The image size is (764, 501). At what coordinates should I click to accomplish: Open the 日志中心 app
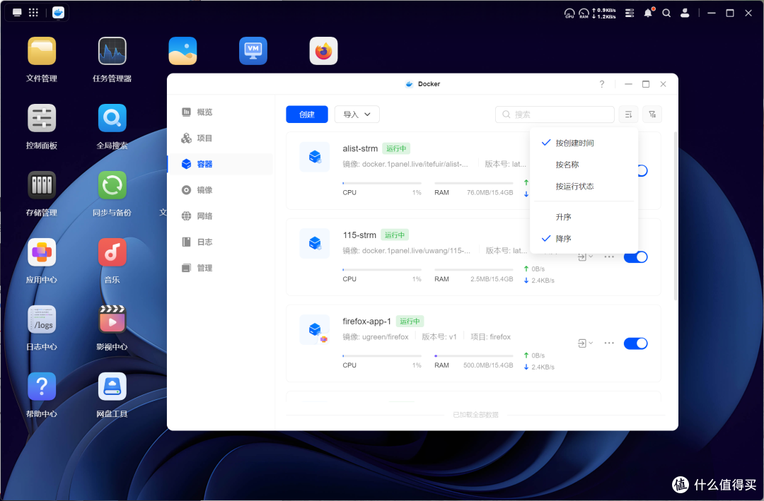(42, 319)
